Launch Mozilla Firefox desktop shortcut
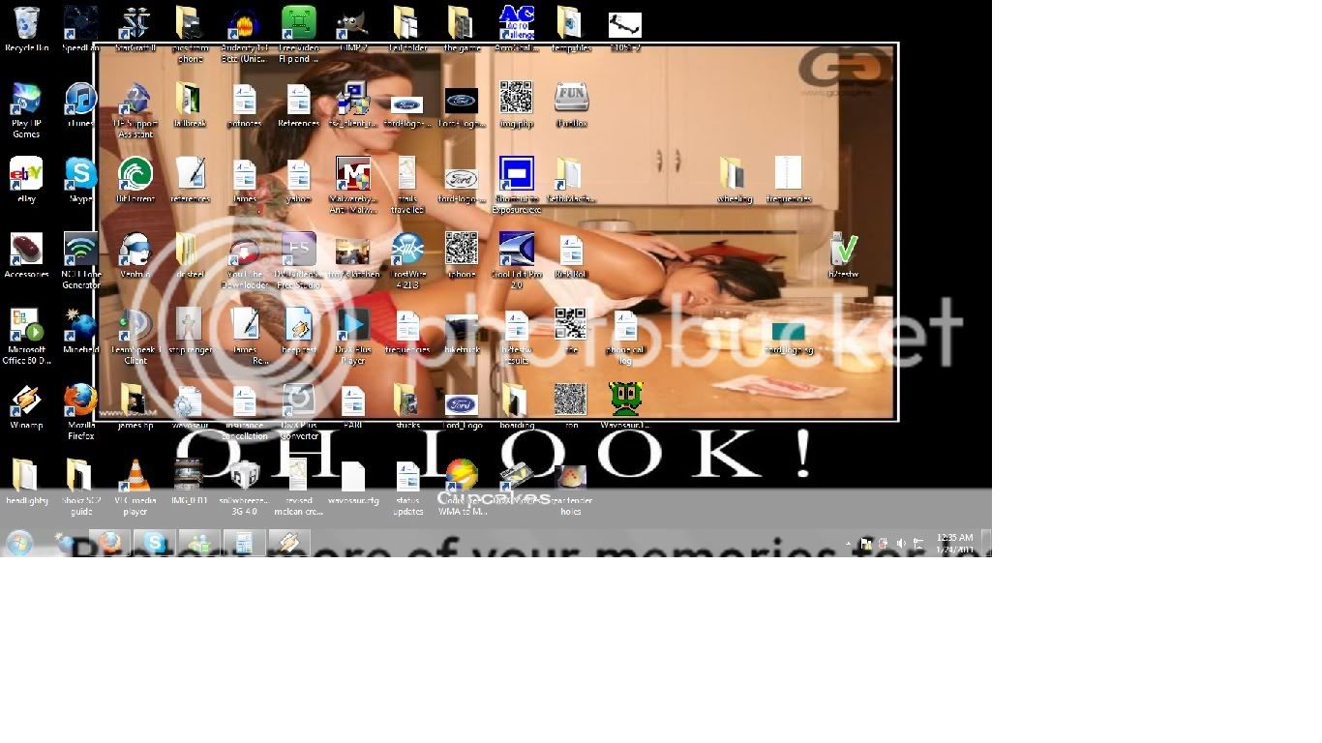Viewport: 1322px width, 743px height. (81, 401)
